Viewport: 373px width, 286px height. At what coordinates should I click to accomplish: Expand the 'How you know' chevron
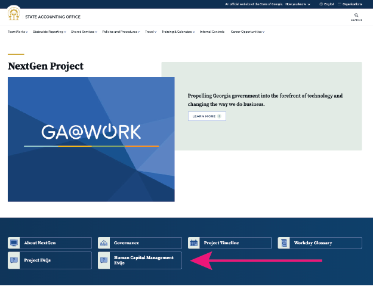(x=309, y=4)
